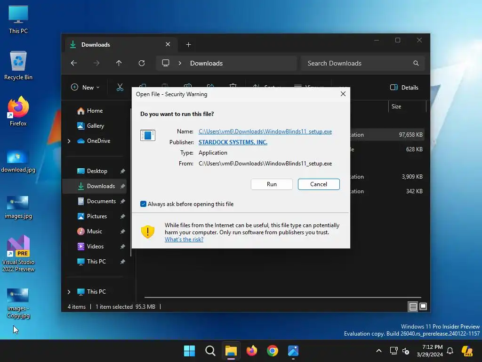Select the images.jpg desktop file

pos(18,207)
